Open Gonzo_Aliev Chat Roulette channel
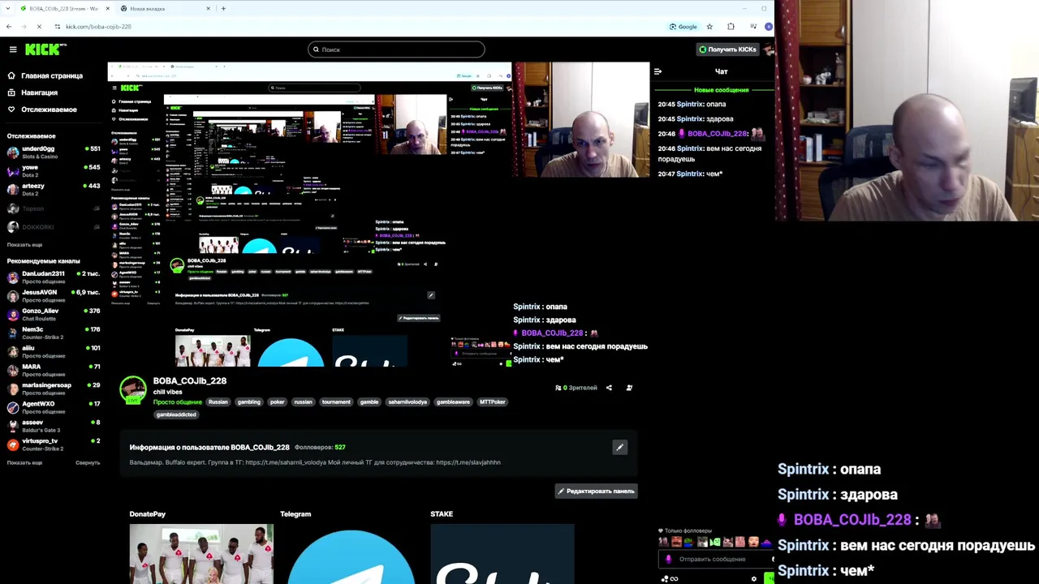Screen dimensions: 1039x584 pos(53,314)
